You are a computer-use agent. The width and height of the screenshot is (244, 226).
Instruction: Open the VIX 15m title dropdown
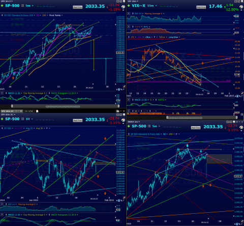coord(138,1)
